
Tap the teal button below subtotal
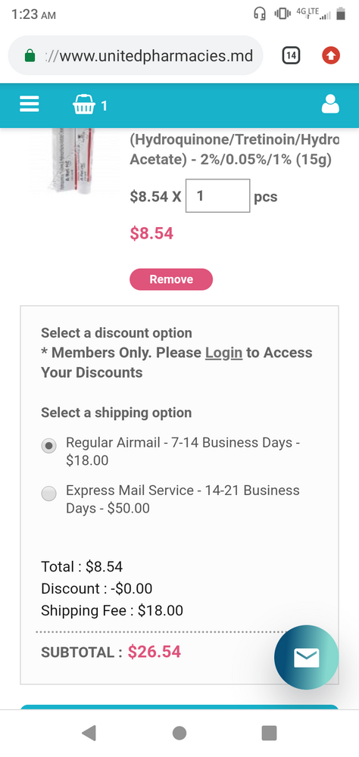click(x=179, y=707)
